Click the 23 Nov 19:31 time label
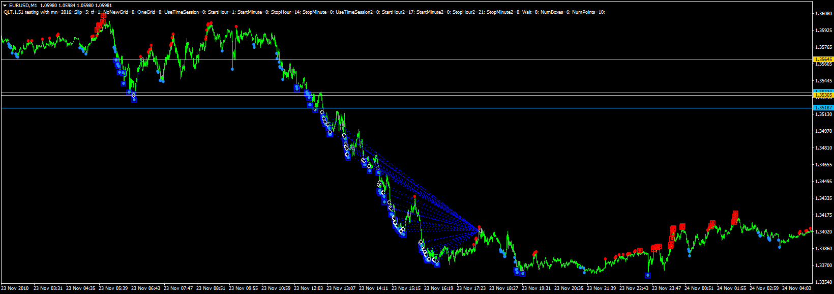This screenshot has width=834, height=294. click(537, 288)
